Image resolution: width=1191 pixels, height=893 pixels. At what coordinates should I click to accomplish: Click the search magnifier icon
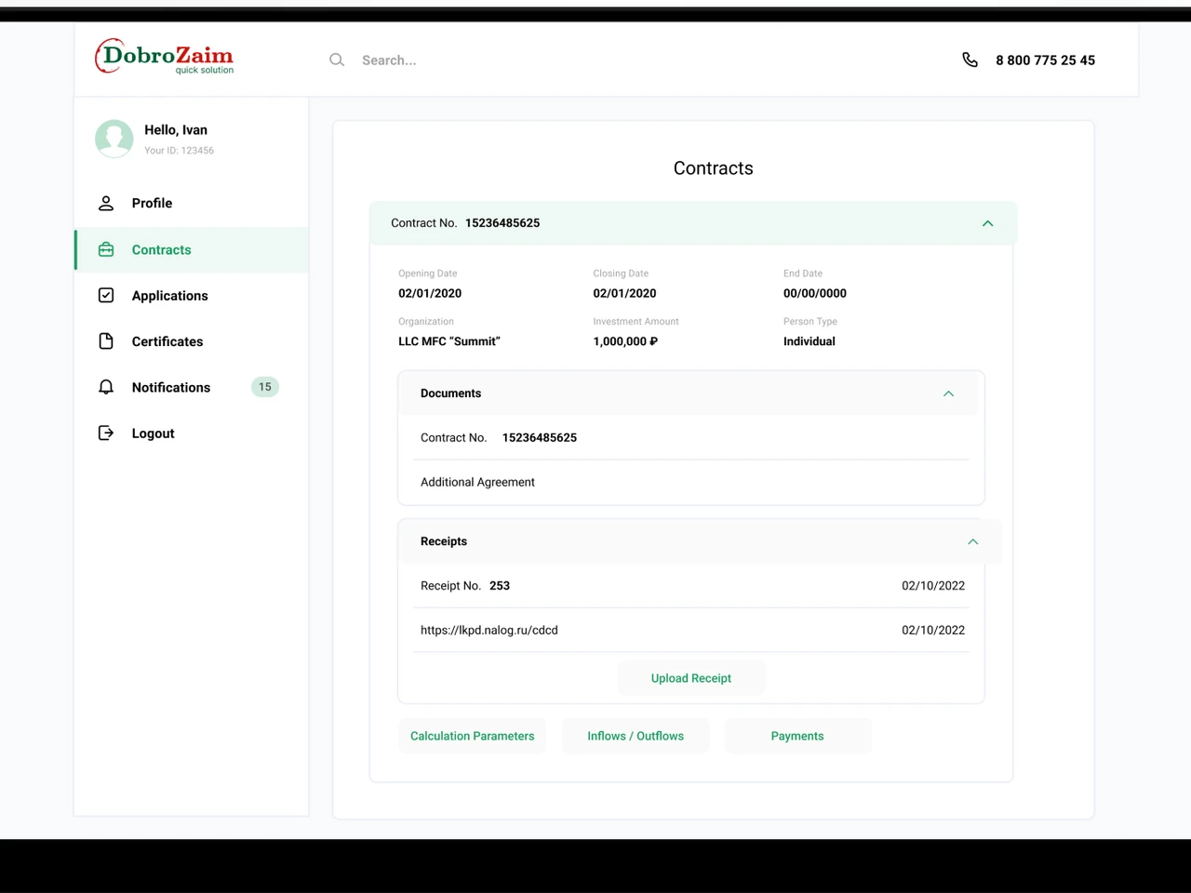(x=337, y=60)
